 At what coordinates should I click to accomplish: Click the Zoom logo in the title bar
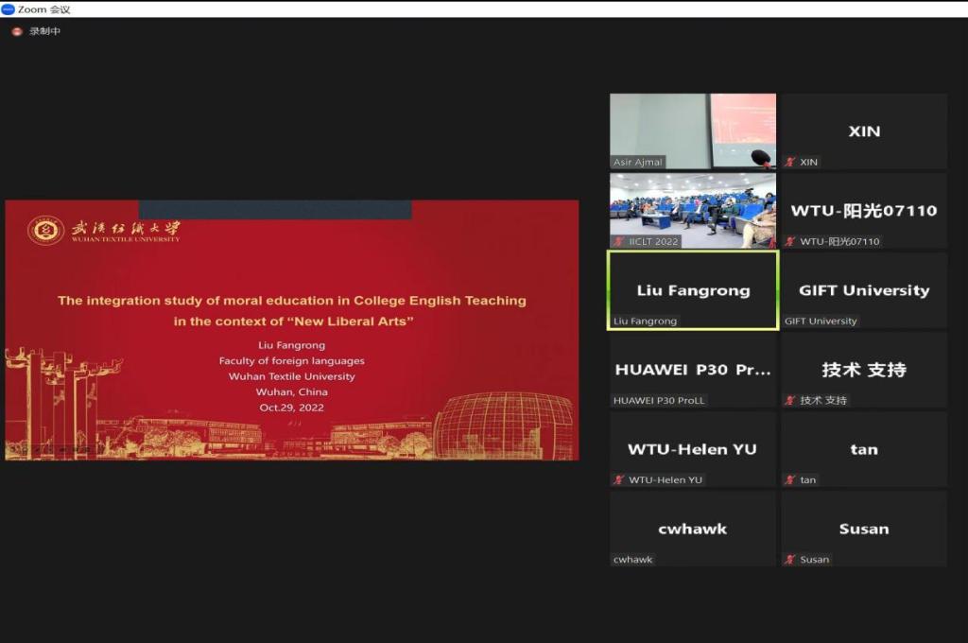pos(9,9)
